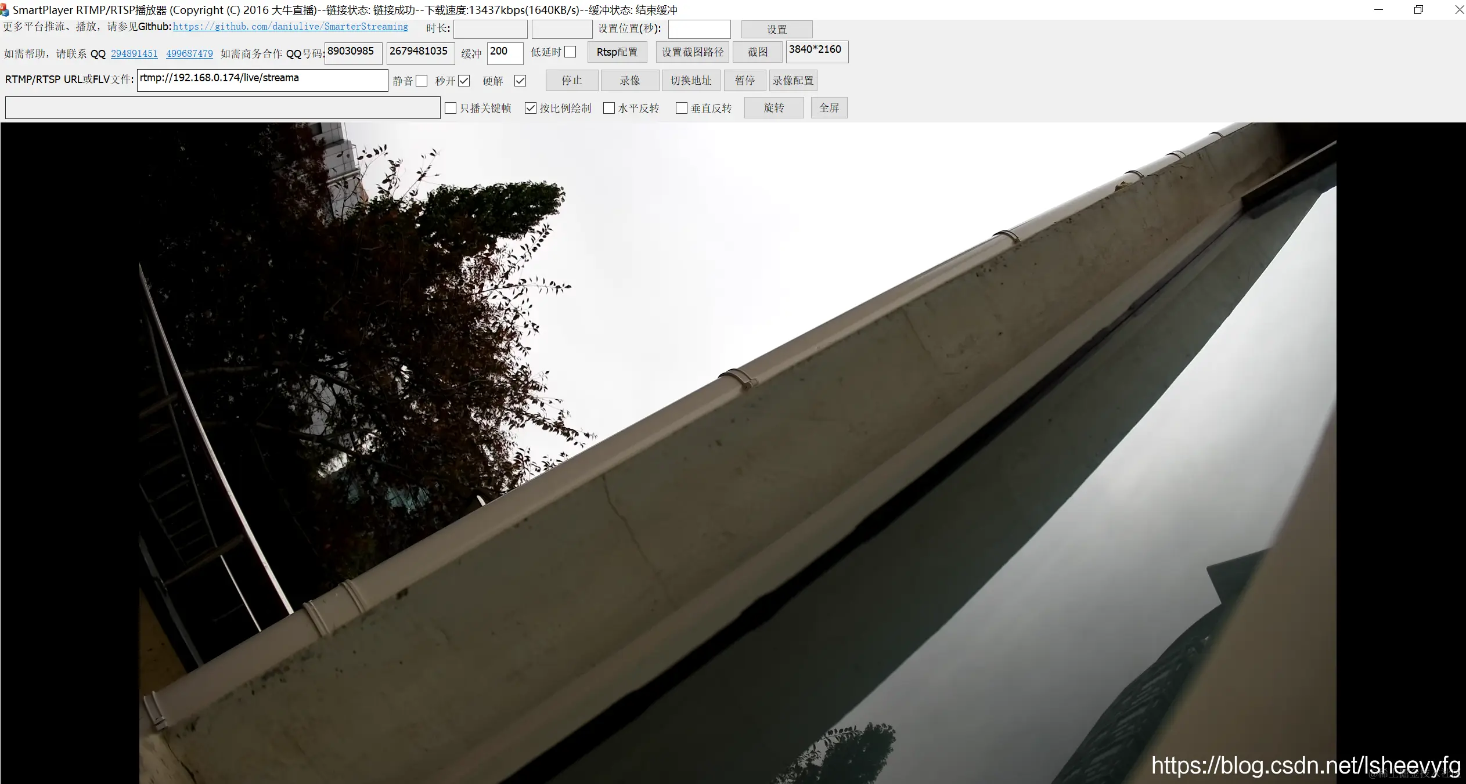Click 设置截图路径 to set screenshot path
This screenshot has width=1466, height=784.
pos(693,52)
